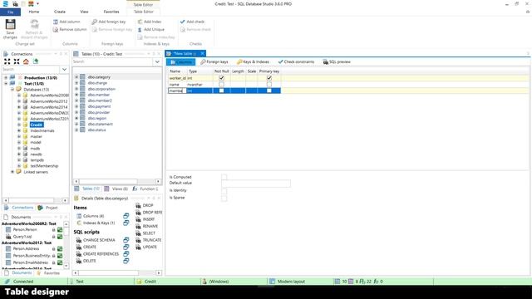Switch to the Keys & Indexes tab
The width and height of the screenshot is (532, 299).
point(253,62)
